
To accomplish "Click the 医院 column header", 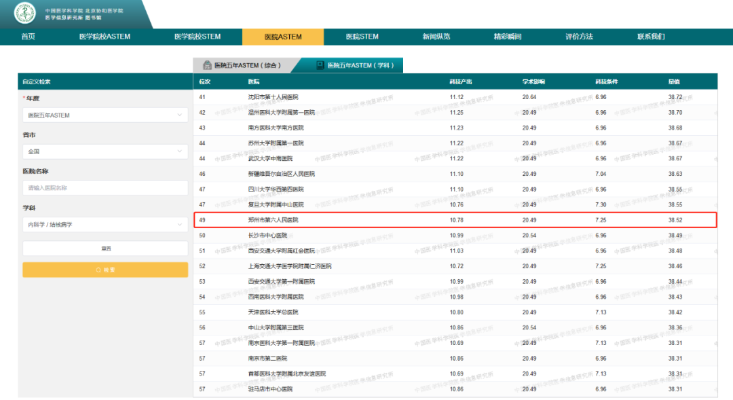I will (x=253, y=81).
